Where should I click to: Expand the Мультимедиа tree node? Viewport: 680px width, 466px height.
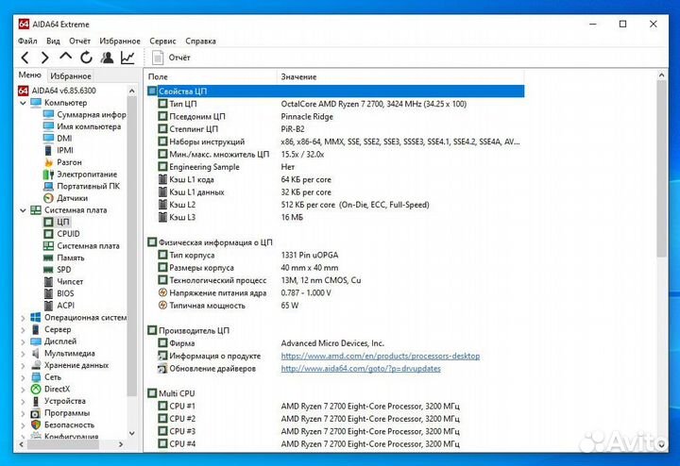(23, 354)
